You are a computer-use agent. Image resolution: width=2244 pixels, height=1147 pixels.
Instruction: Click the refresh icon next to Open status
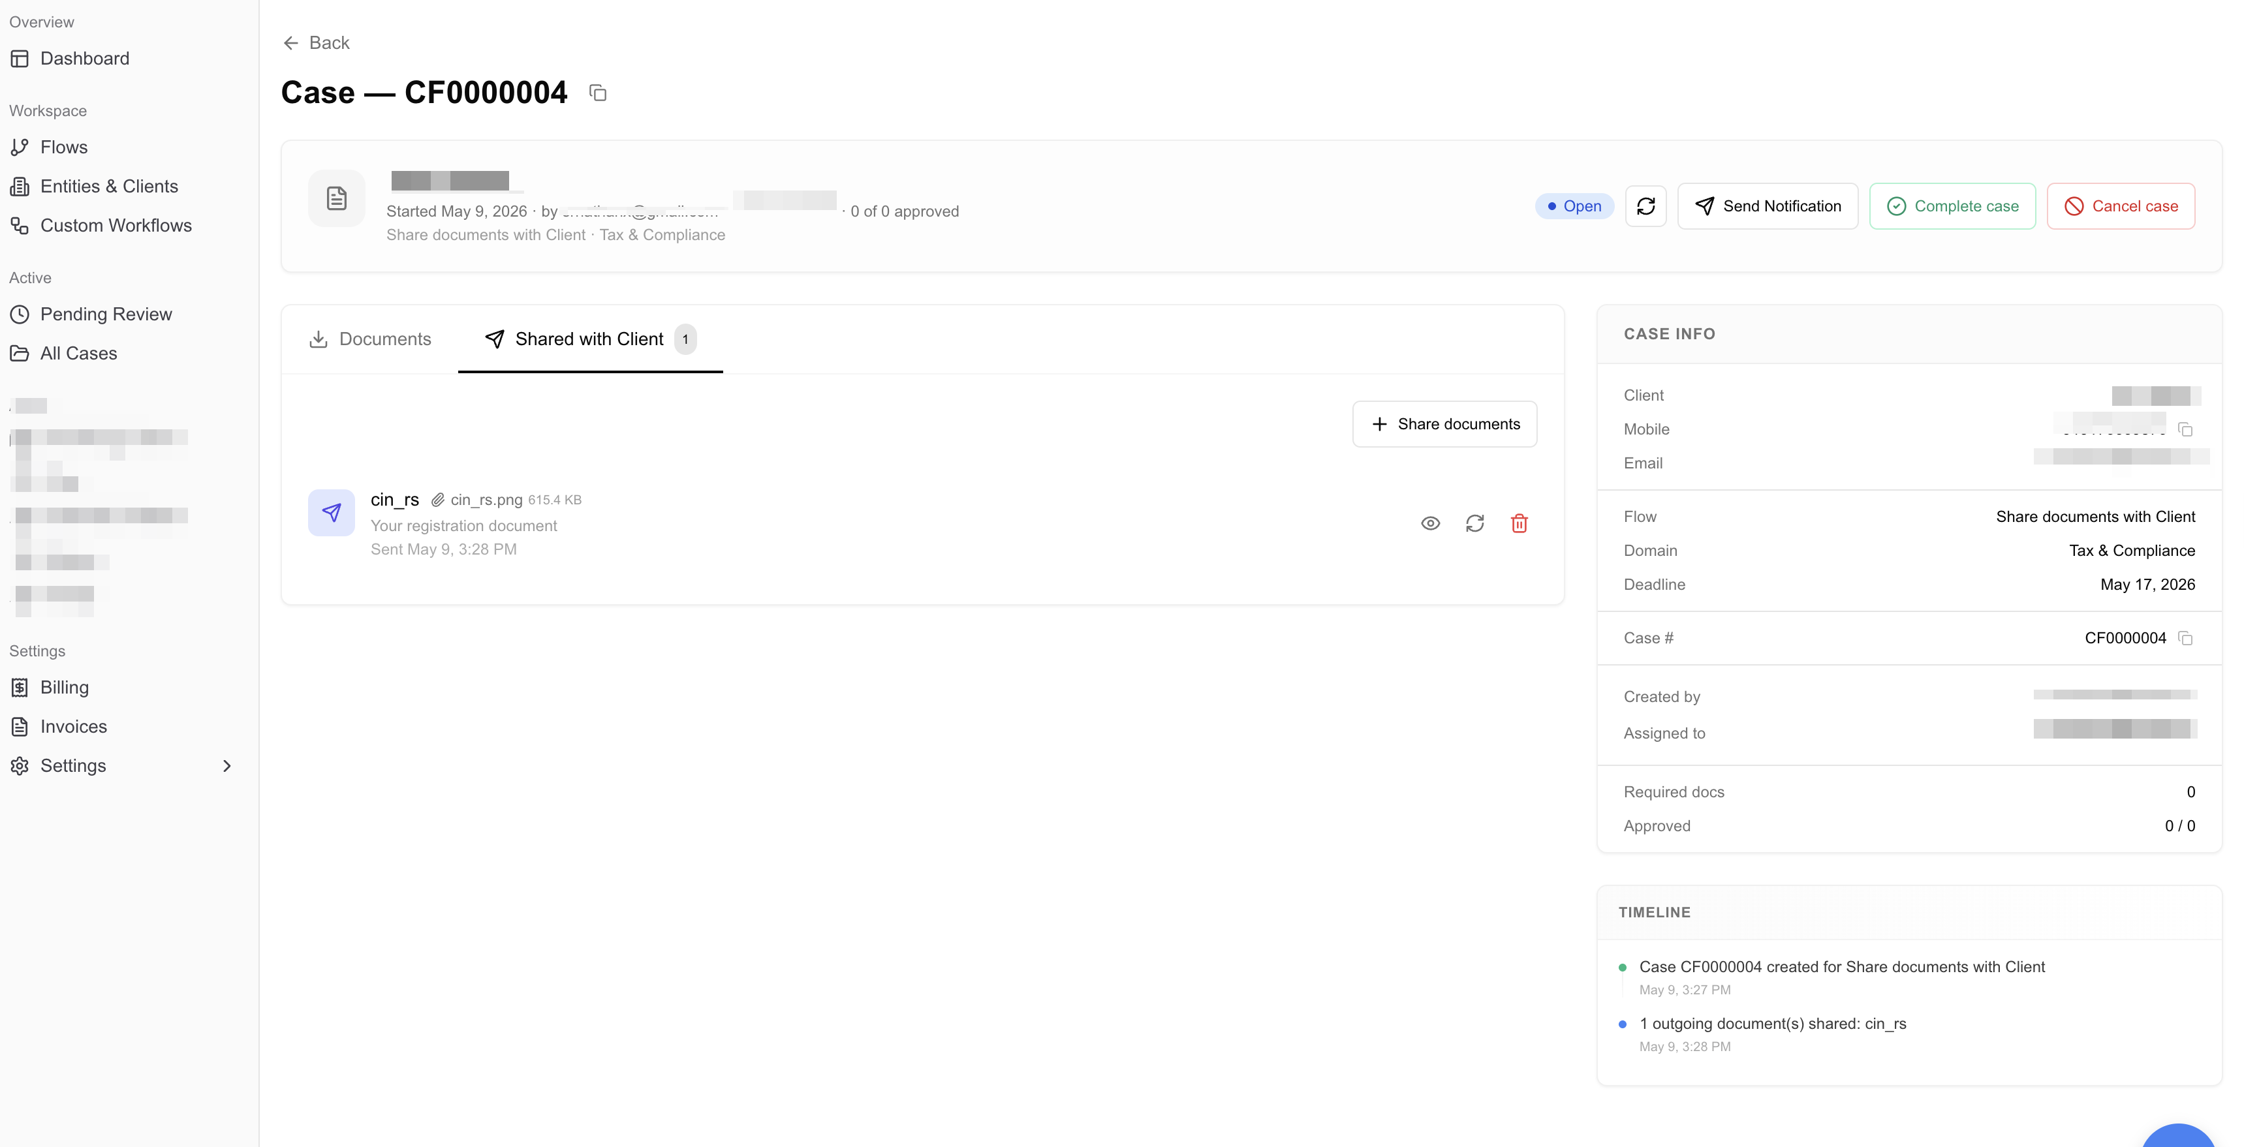1645,206
